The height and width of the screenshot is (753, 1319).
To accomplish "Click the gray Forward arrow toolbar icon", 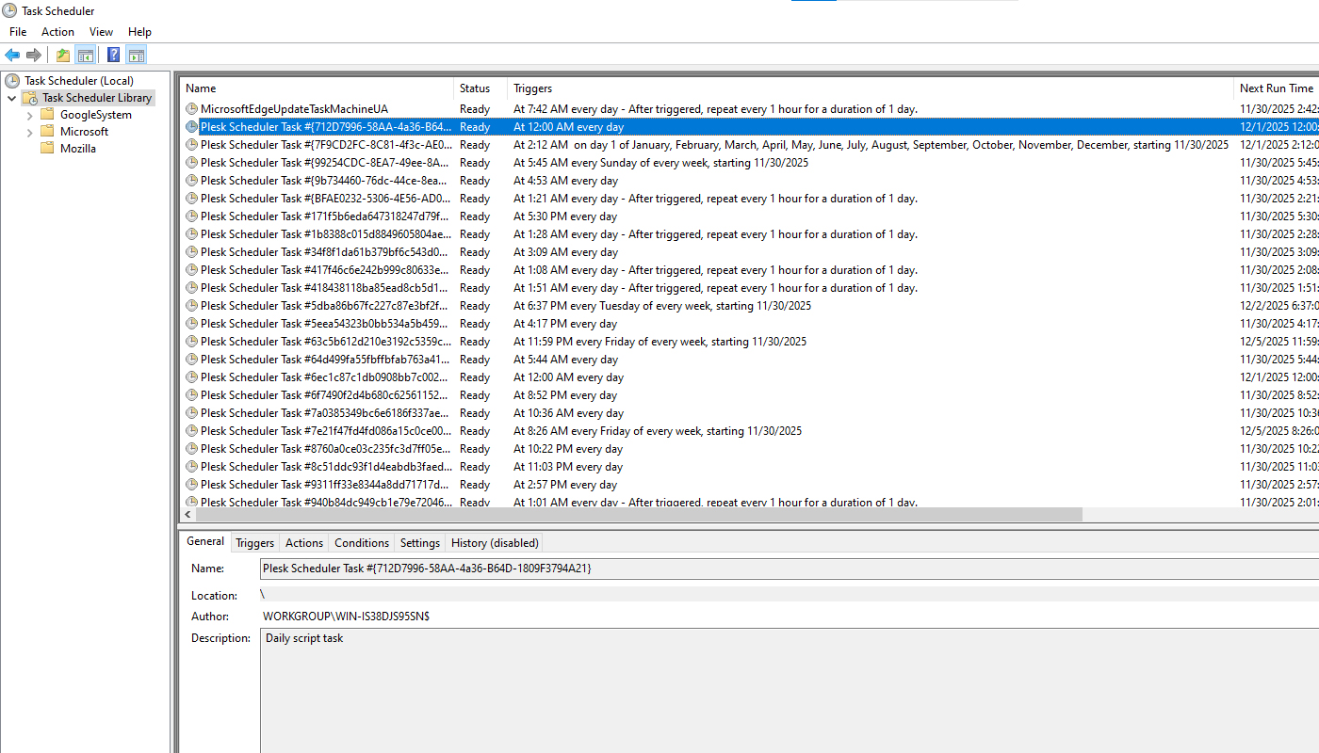I will point(34,55).
